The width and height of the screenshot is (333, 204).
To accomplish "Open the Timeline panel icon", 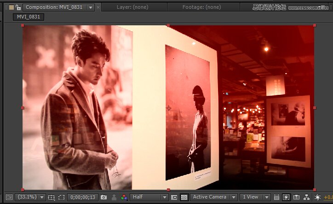I will tap(296, 197).
